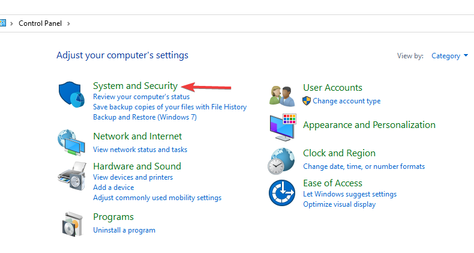
Task: Open View devices and printers
Action: pos(133,177)
